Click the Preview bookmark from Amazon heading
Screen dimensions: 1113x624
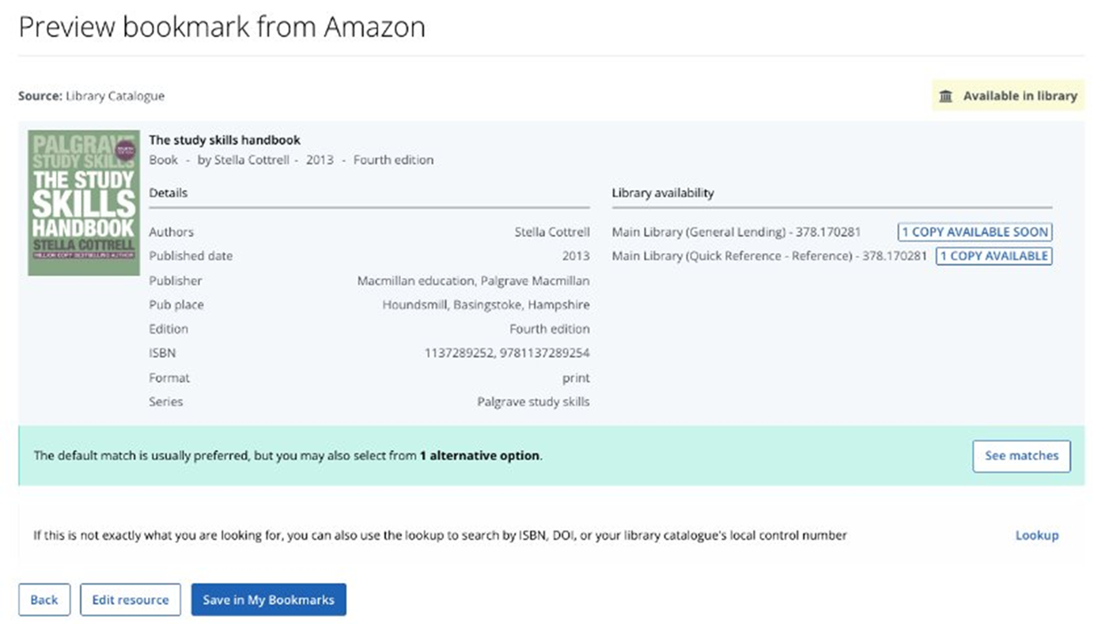221,27
